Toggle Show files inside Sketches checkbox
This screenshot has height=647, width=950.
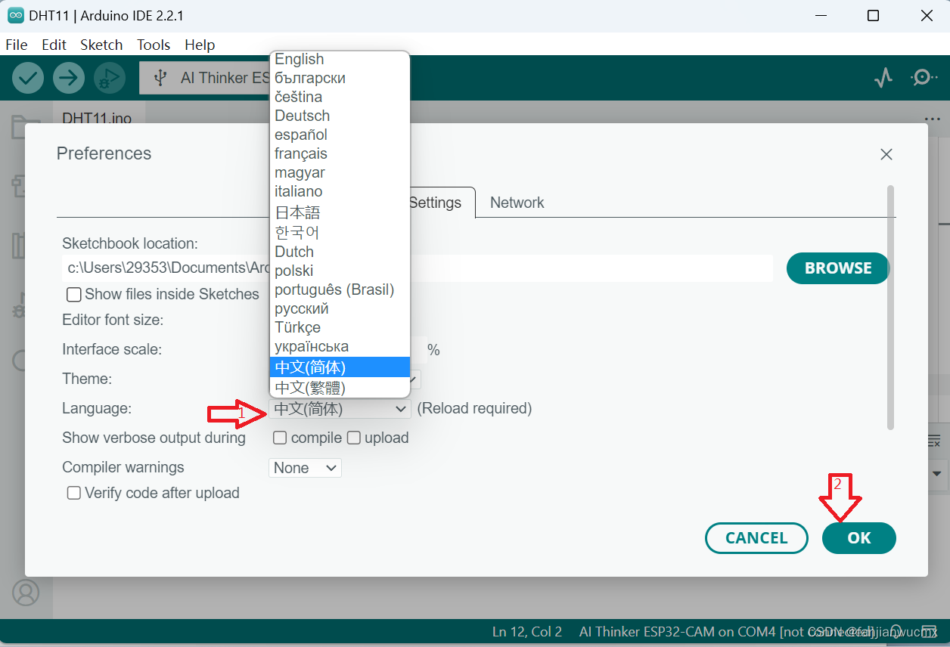pyautogui.click(x=74, y=295)
